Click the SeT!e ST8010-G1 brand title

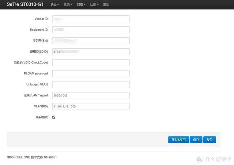[25, 4]
